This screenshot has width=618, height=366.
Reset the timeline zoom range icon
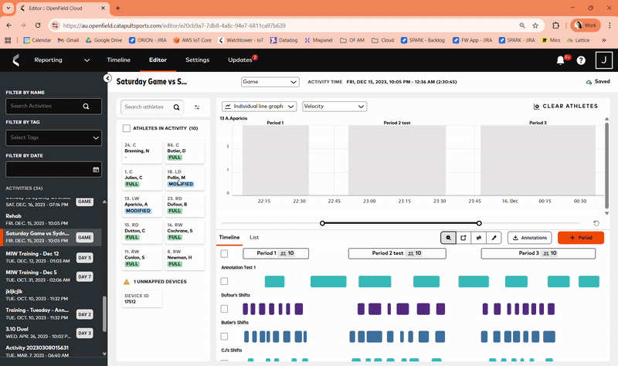coord(596,223)
